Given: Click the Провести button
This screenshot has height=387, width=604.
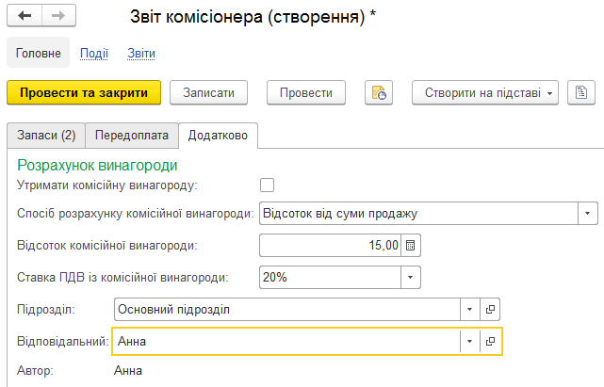Looking at the screenshot, I should coord(306,93).
